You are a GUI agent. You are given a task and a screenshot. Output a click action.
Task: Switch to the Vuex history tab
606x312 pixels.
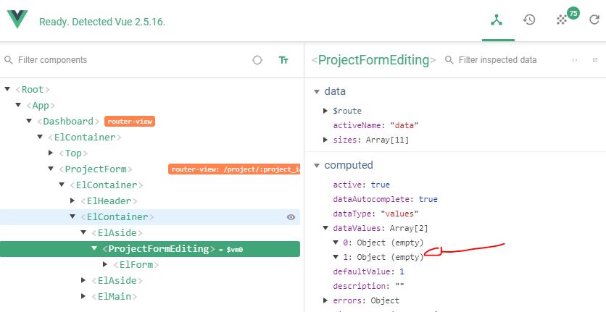pos(529,20)
